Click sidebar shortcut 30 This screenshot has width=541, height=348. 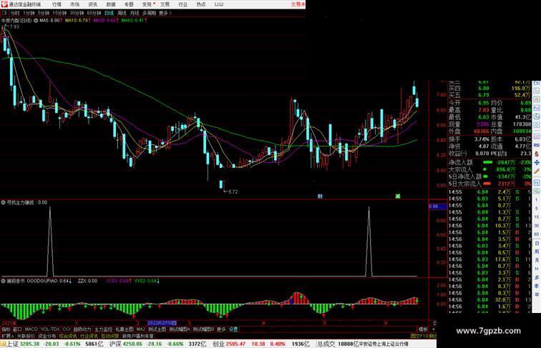(x=537, y=226)
